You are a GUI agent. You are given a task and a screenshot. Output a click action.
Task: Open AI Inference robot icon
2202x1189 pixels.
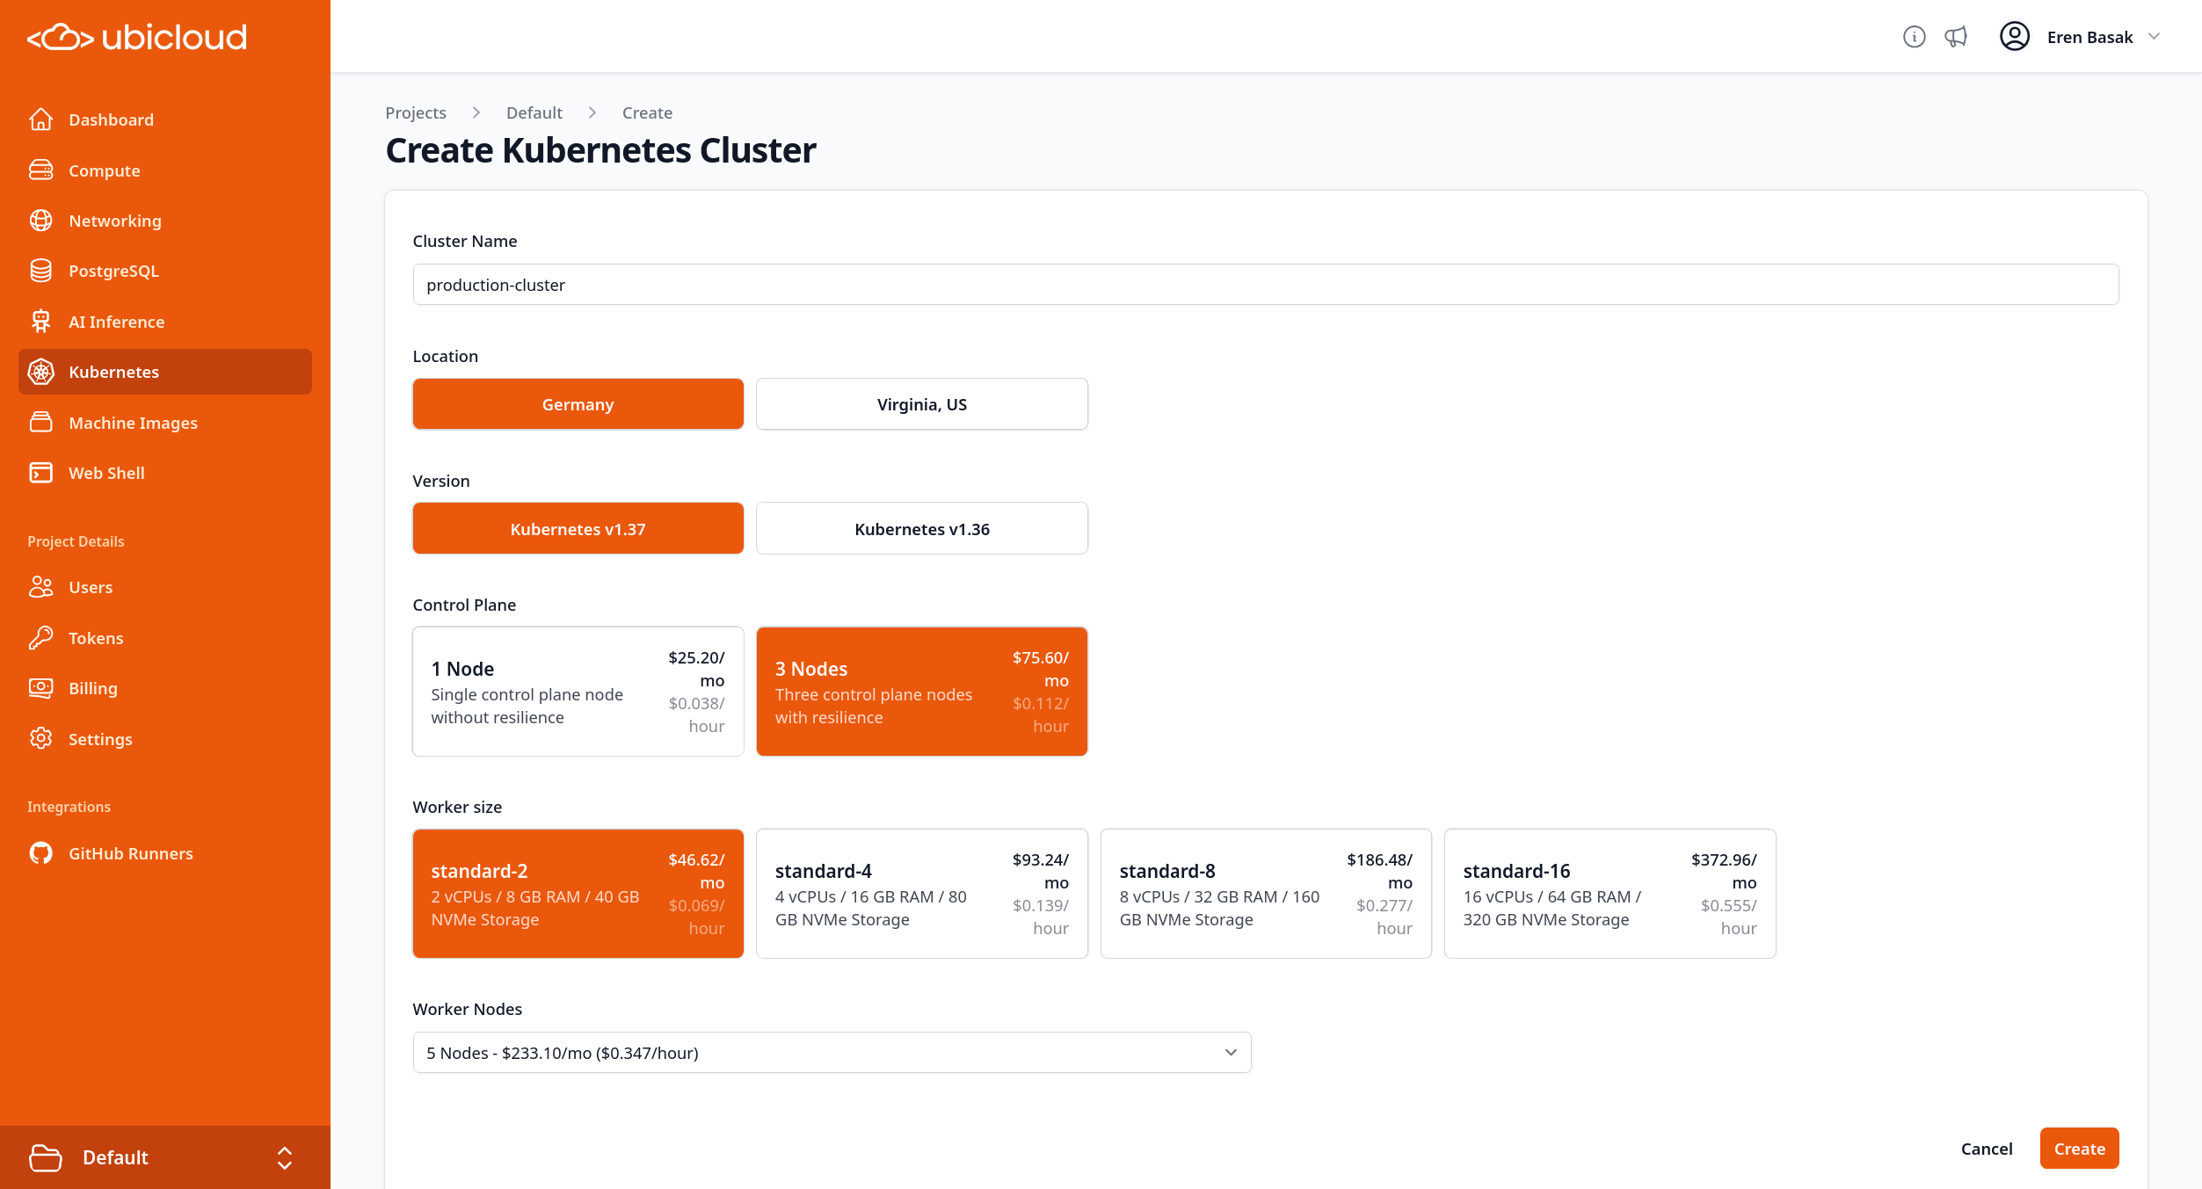click(x=40, y=322)
